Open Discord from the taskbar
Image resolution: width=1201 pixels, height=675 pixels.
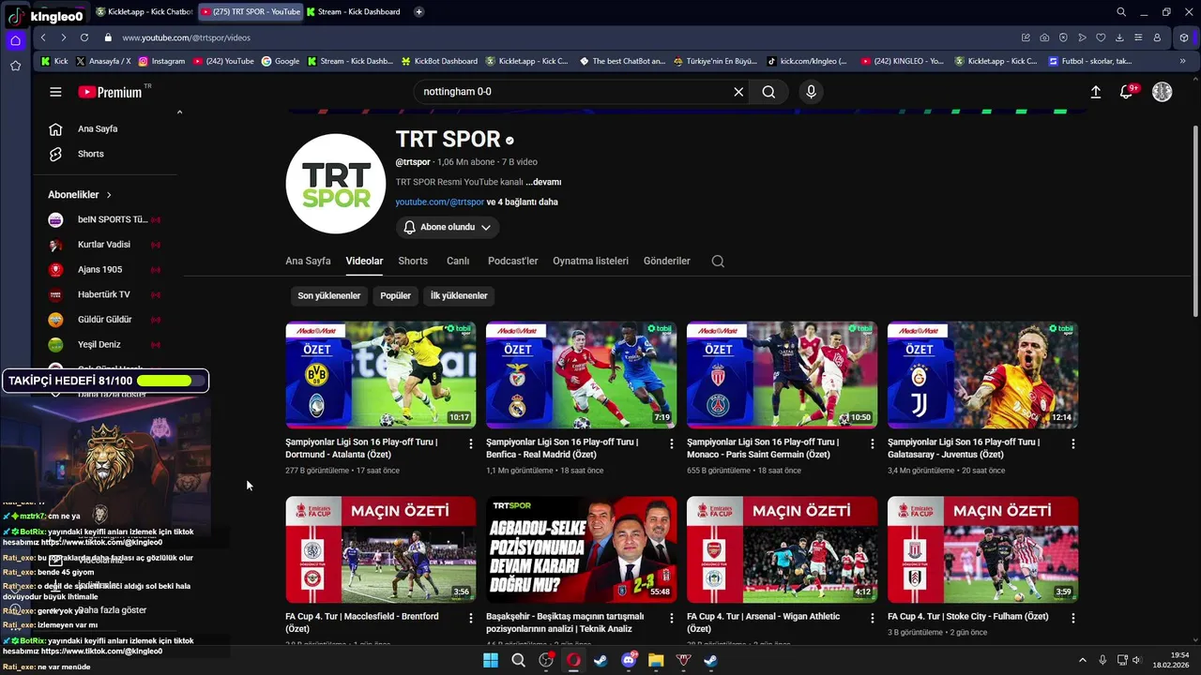tap(629, 660)
